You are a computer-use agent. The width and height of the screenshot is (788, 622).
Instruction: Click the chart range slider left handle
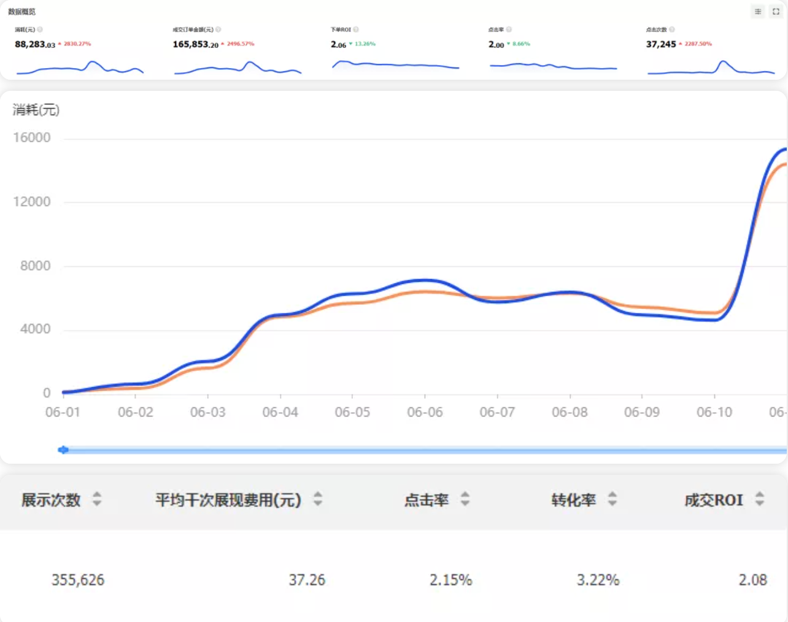click(63, 450)
